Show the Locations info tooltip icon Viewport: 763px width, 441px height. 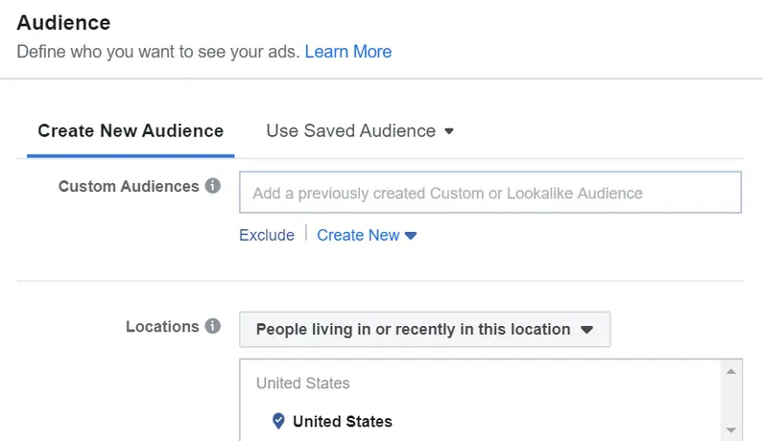coord(213,326)
